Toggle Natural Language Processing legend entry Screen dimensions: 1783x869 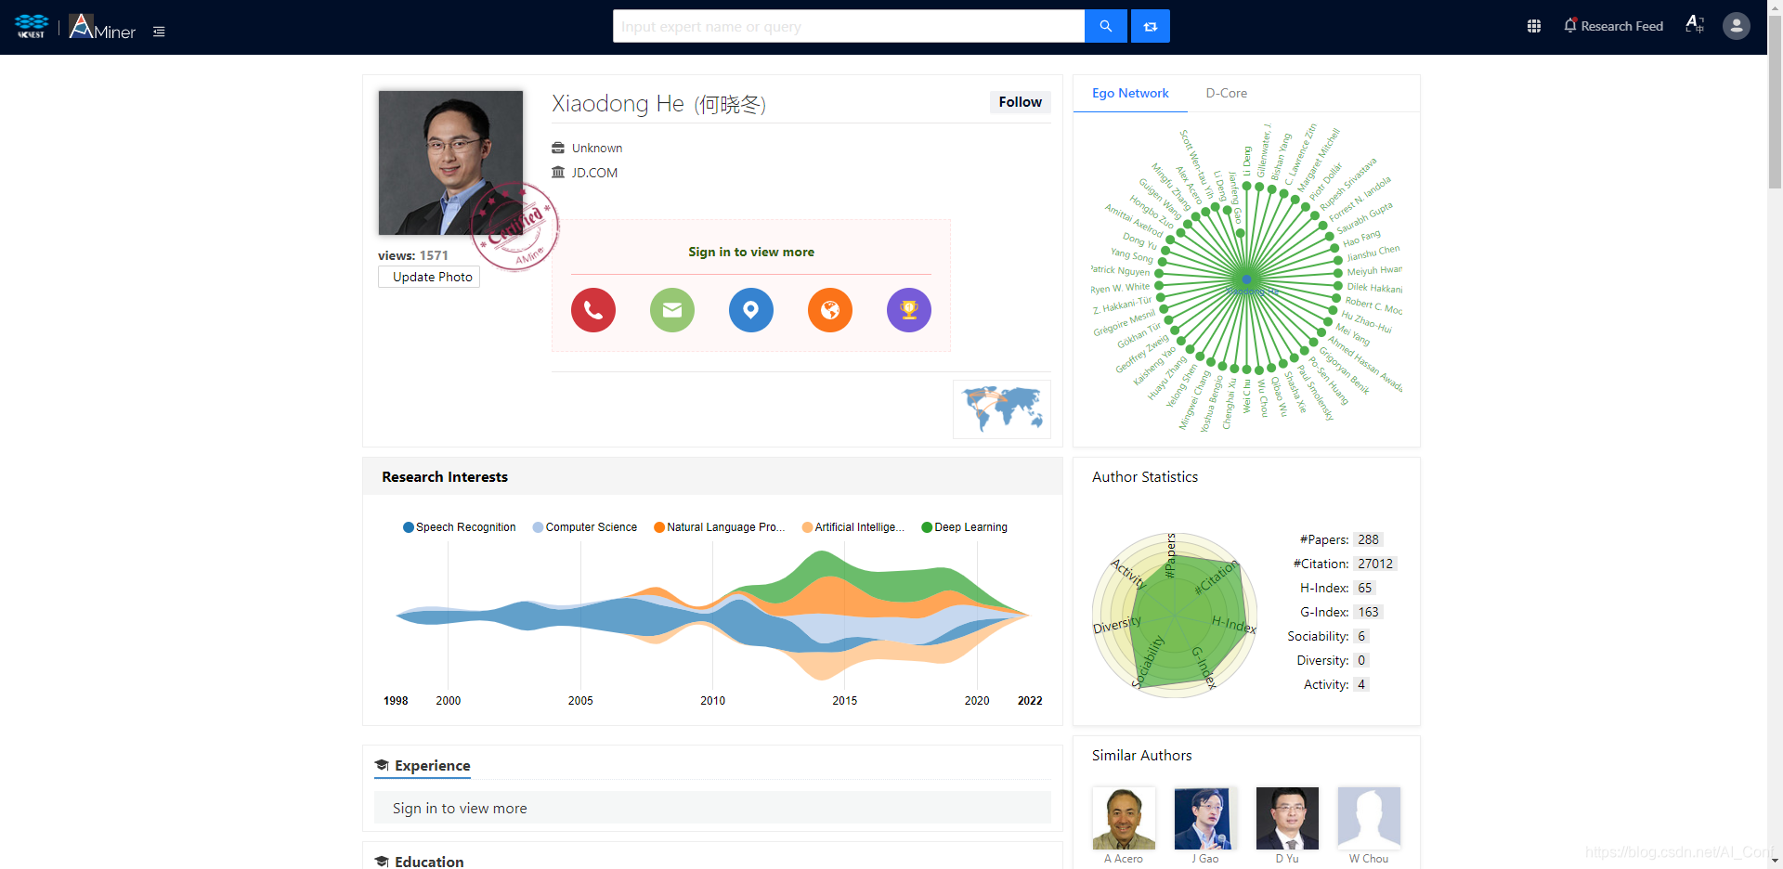point(720,527)
